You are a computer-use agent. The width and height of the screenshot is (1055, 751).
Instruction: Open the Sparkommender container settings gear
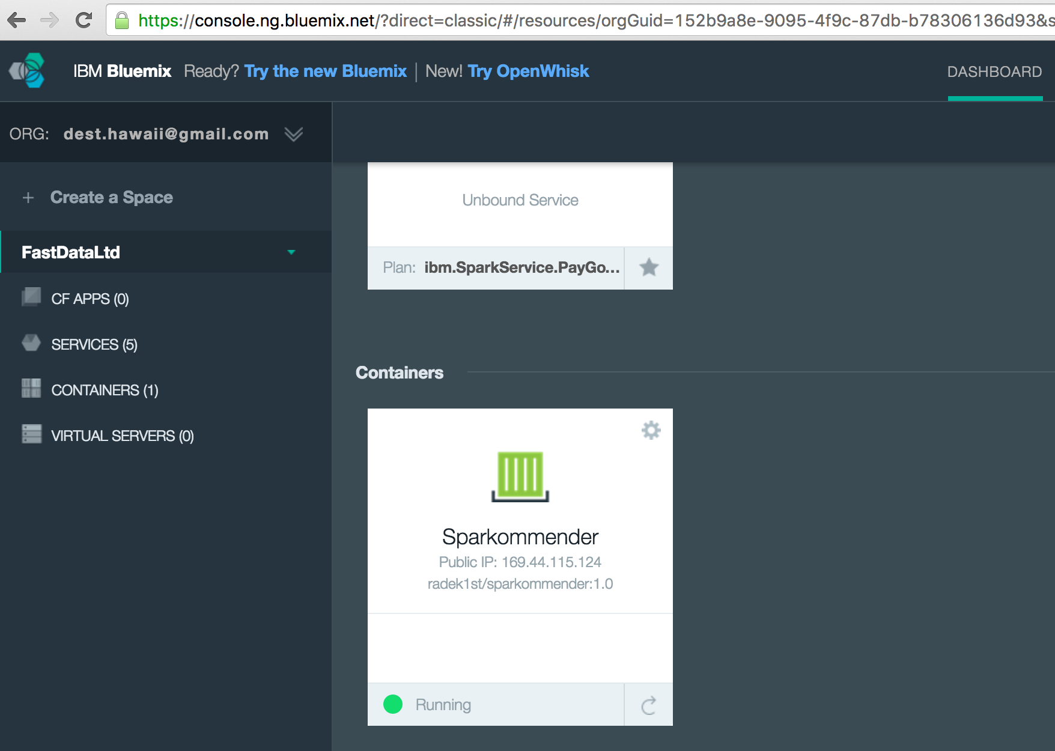[651, 430]
